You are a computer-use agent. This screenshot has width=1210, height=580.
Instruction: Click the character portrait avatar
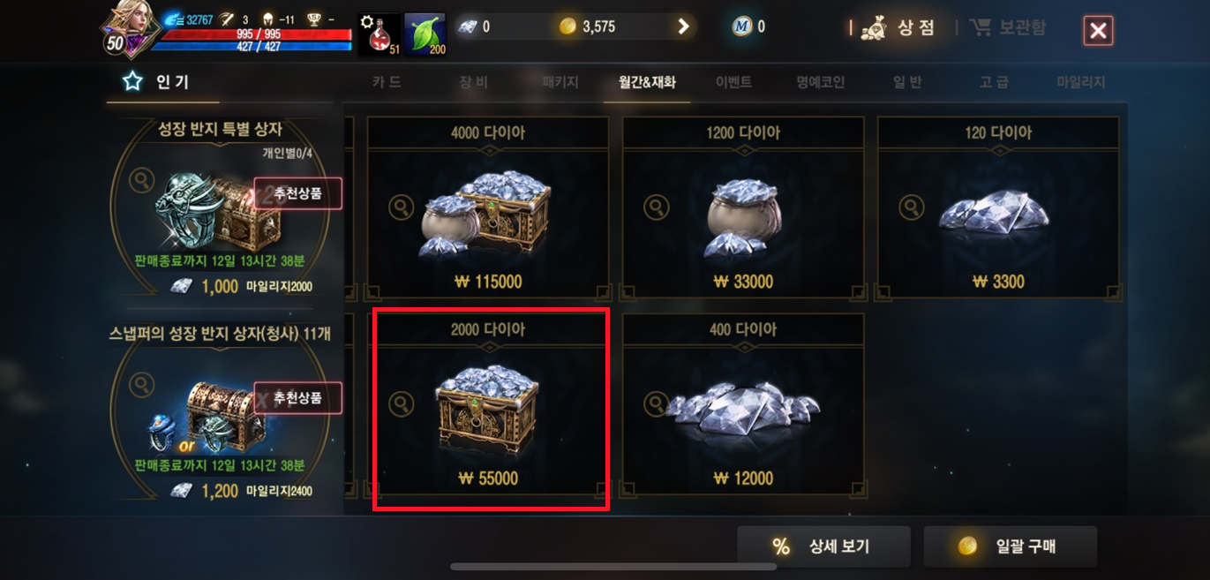(x=130, y=29)
